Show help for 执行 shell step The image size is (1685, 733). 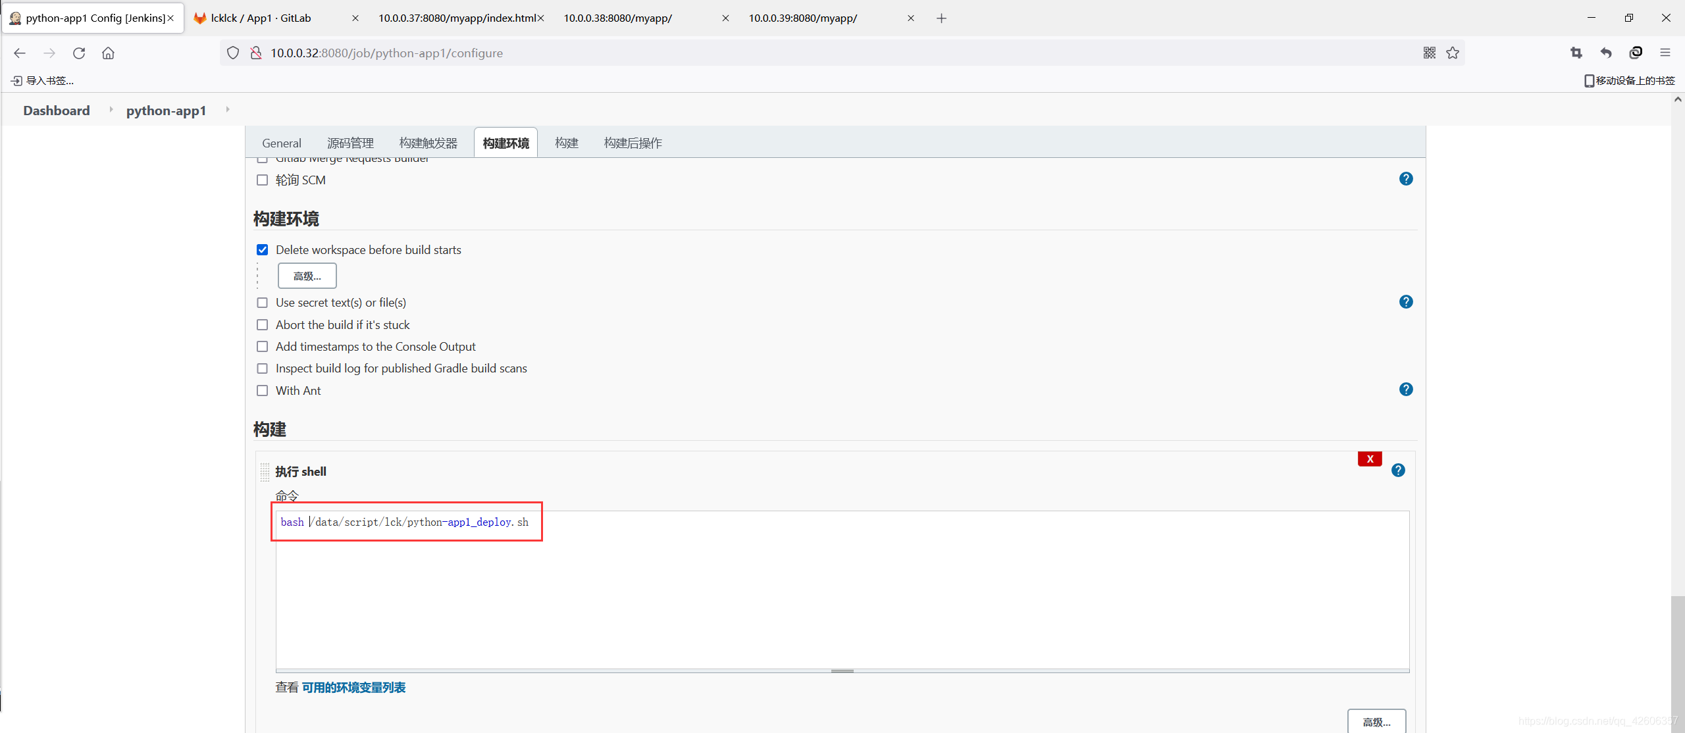click(1398, 470)
